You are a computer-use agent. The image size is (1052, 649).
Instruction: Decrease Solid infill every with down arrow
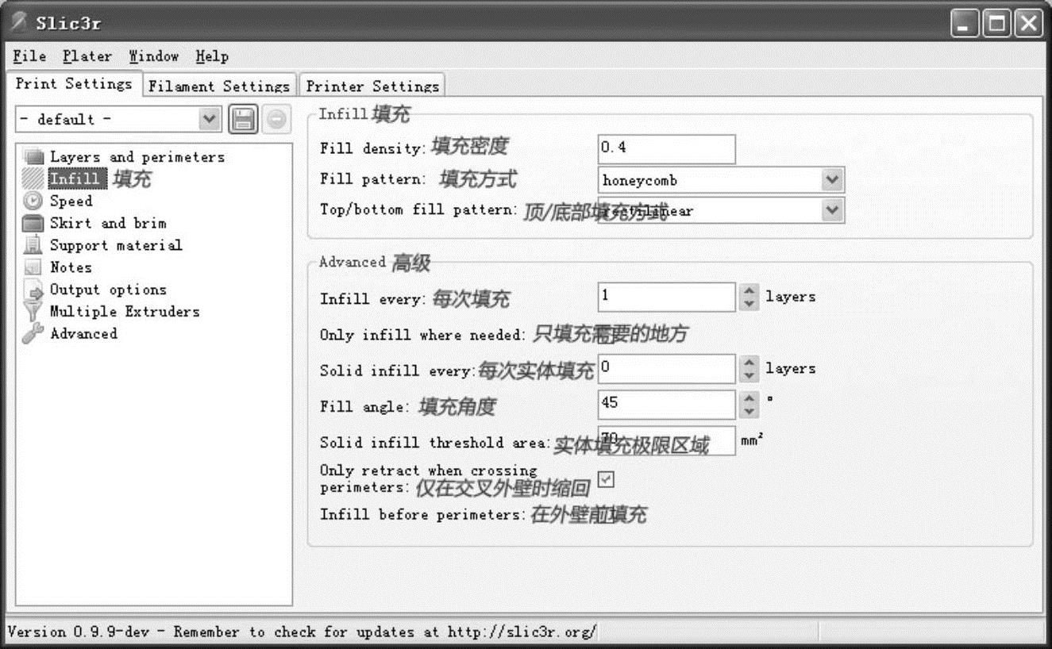pos(749,375)
